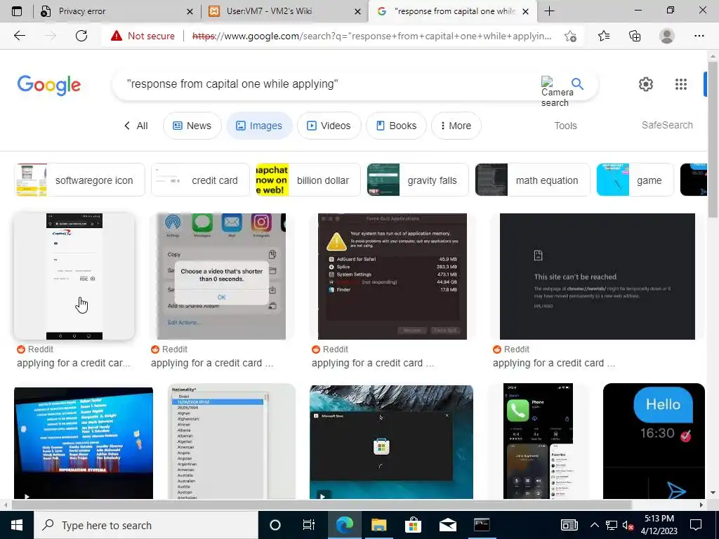Close the Privacy error tab
The width and height of the screenshot is (719, 539).
(190, 11)
